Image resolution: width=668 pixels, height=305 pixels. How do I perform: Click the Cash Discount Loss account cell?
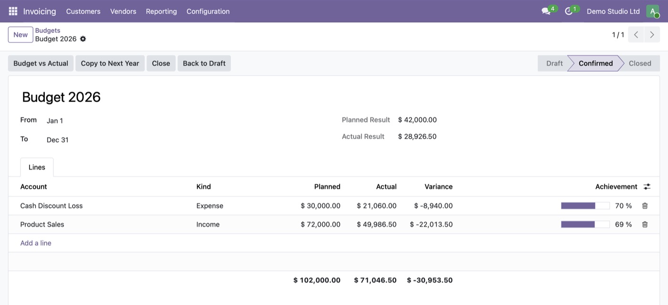point(52,206)
